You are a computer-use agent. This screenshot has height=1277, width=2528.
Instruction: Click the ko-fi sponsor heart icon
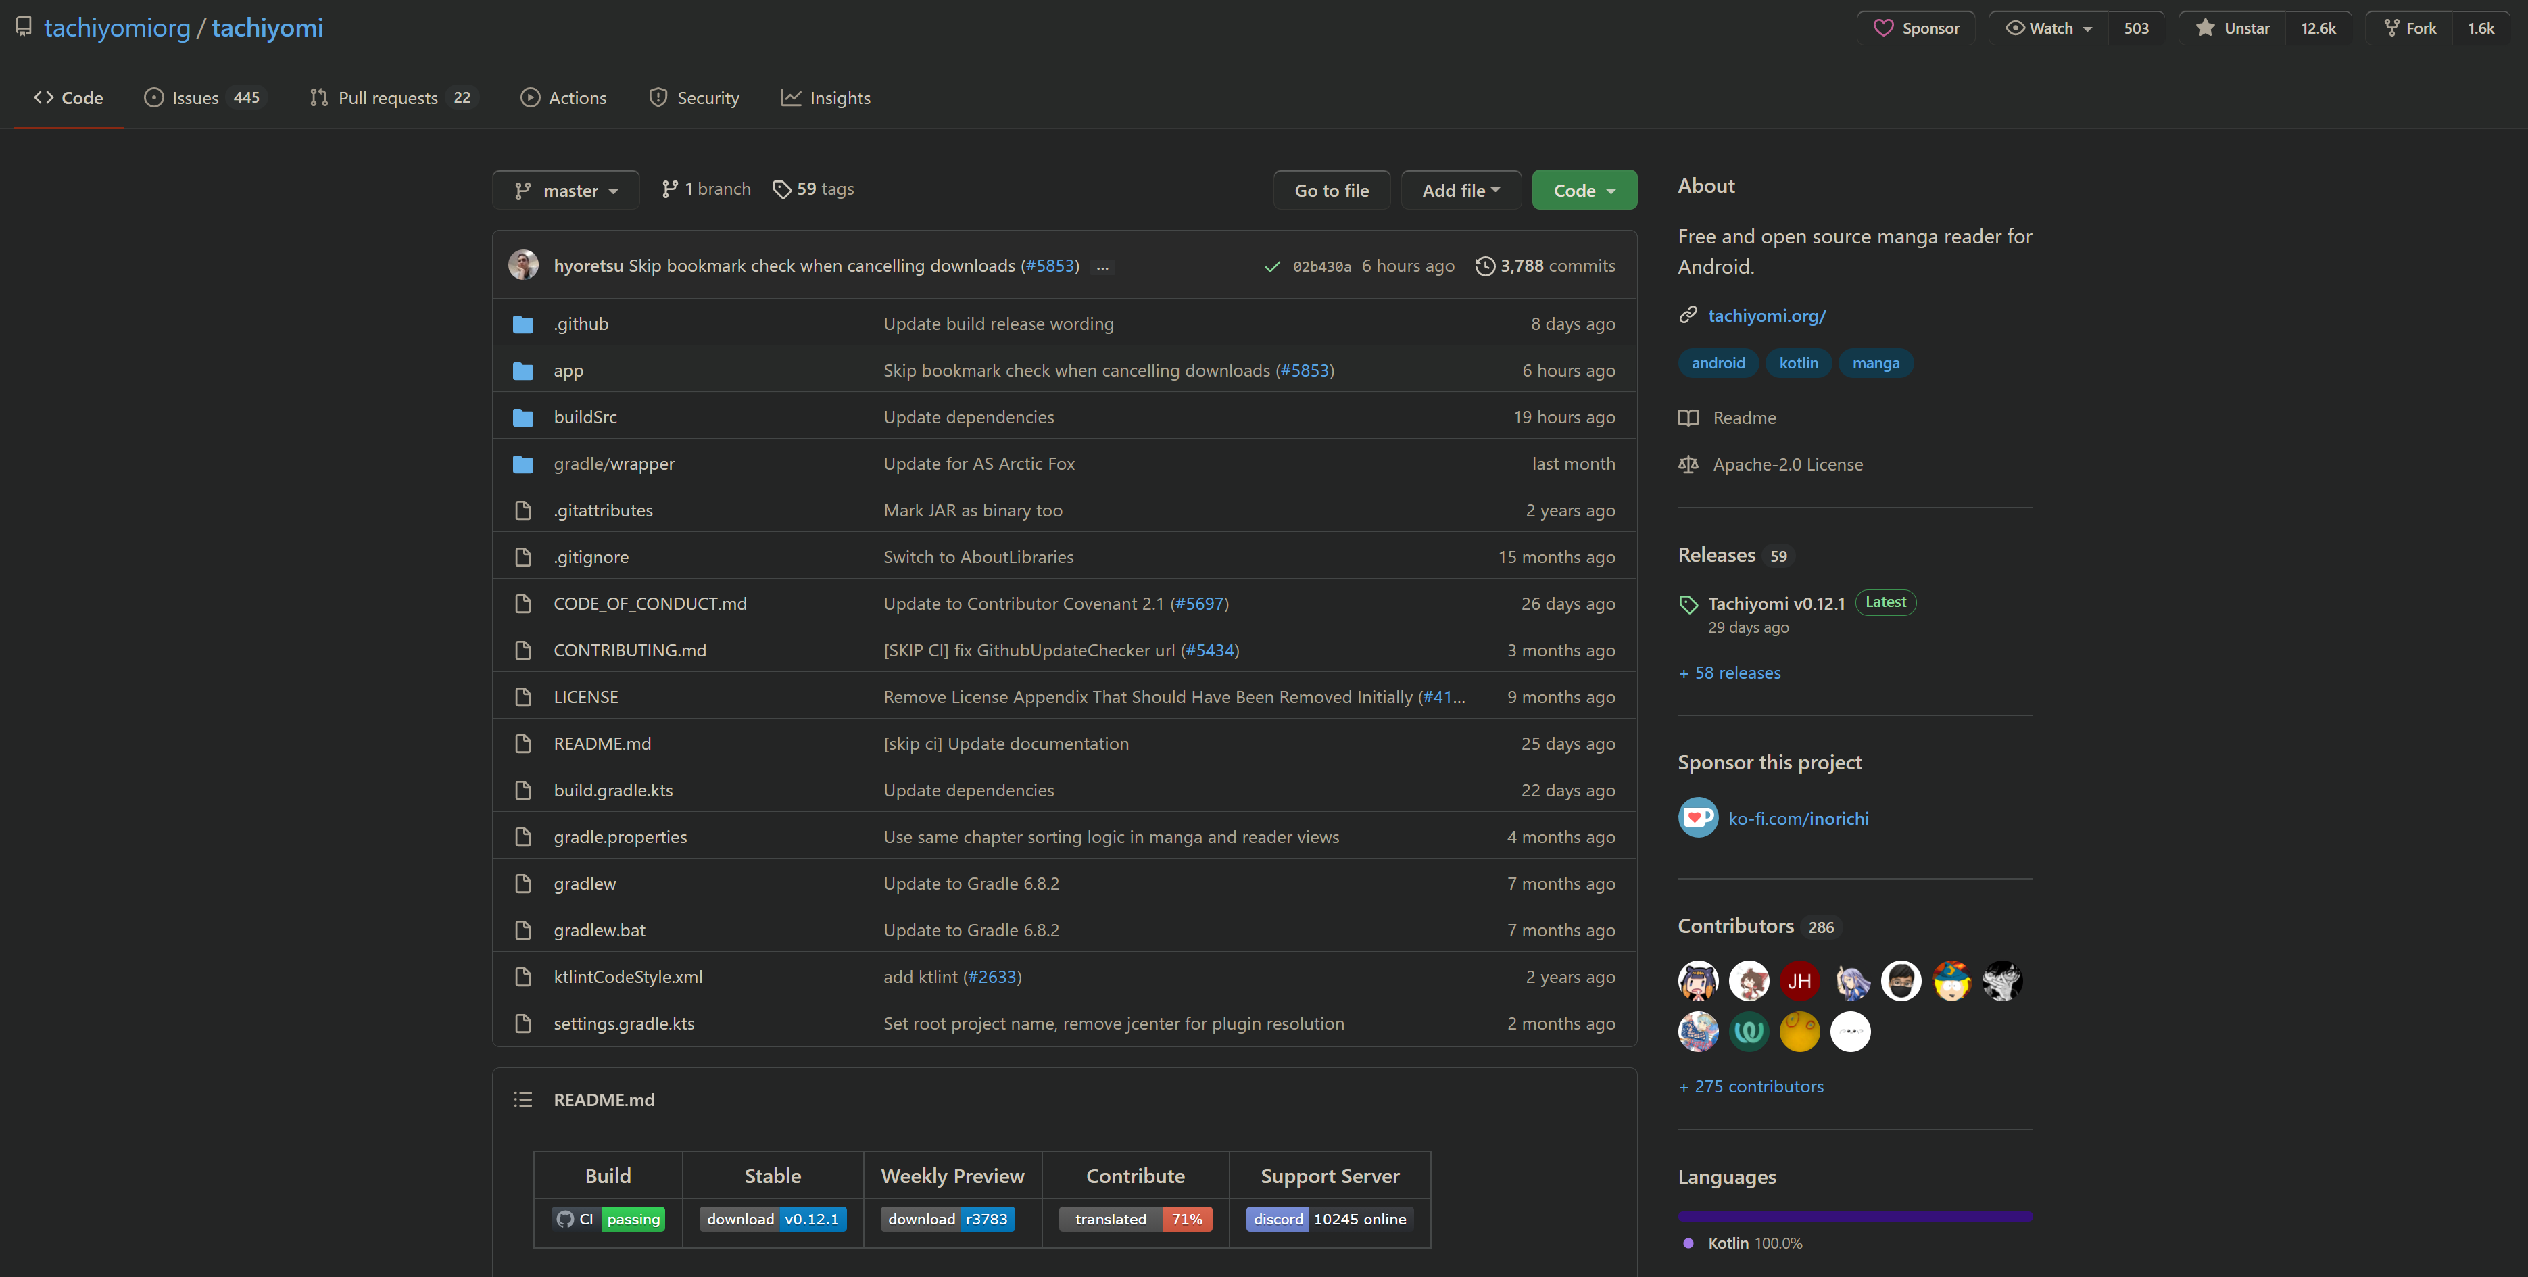1698,817
